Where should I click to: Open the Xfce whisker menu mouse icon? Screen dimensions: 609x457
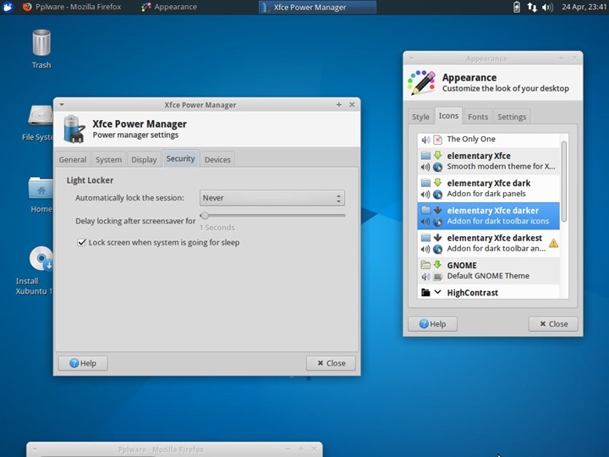tap(8, 7)
